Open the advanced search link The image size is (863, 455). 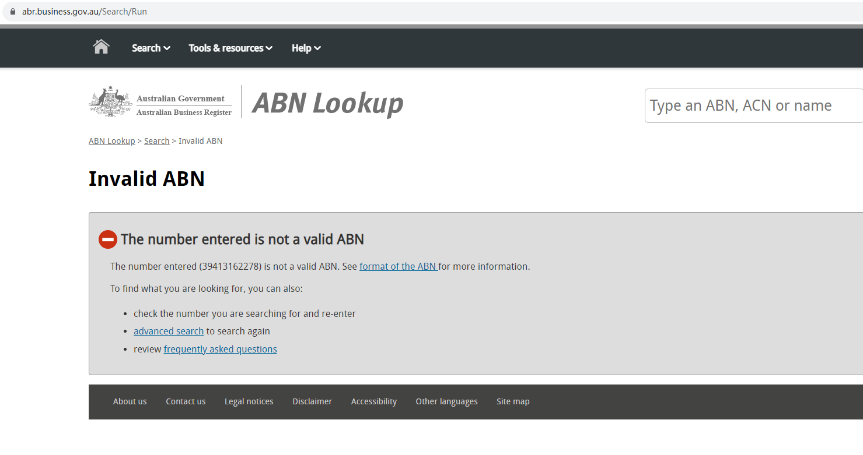pos(169,331)
